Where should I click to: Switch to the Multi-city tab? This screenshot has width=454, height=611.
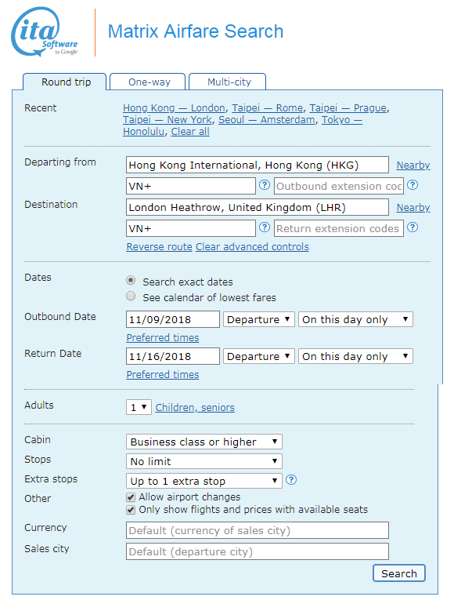(x=228, y=82)
